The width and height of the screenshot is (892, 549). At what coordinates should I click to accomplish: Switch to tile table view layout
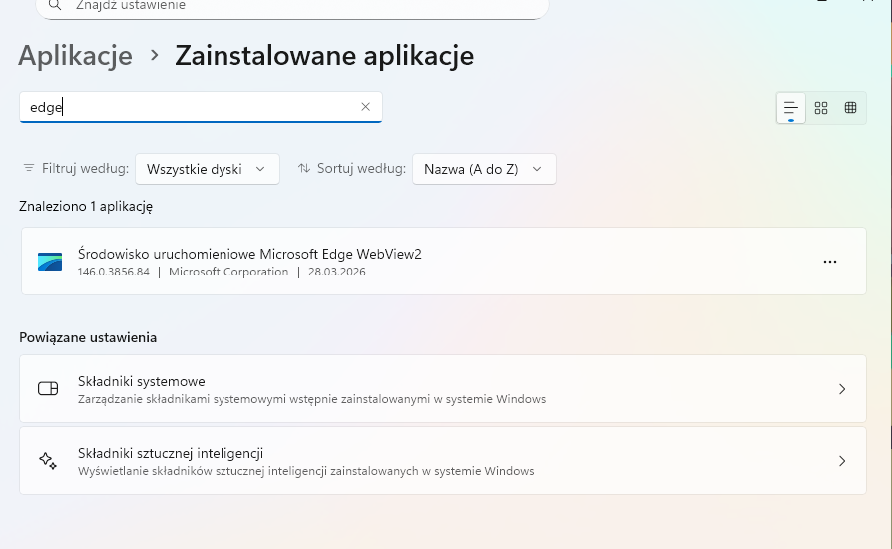(850, 108)
